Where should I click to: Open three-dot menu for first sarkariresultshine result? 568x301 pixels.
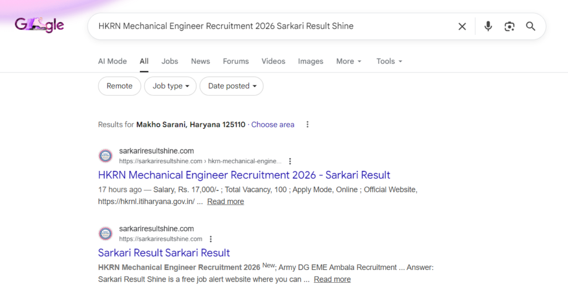pyautogui.click(x=290, y=162)
